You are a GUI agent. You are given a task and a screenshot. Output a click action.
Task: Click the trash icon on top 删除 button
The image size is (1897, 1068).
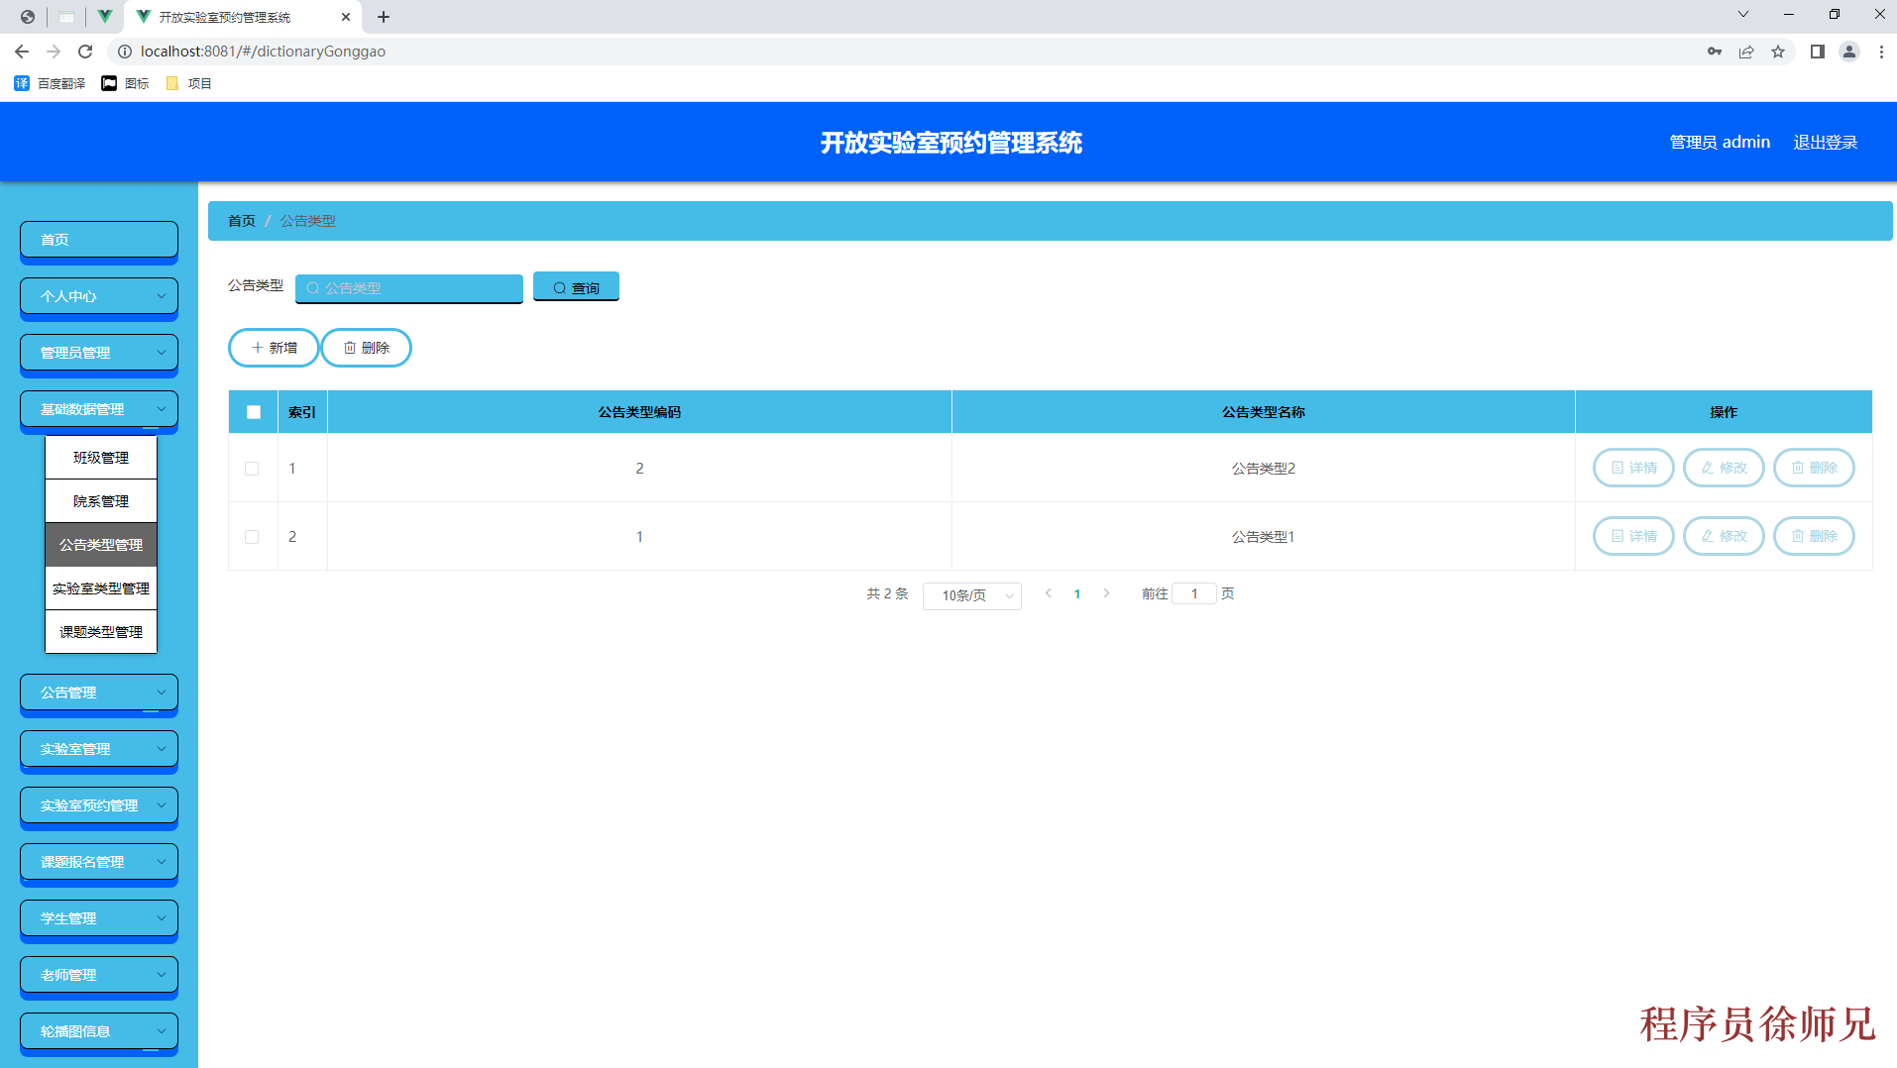350,348
